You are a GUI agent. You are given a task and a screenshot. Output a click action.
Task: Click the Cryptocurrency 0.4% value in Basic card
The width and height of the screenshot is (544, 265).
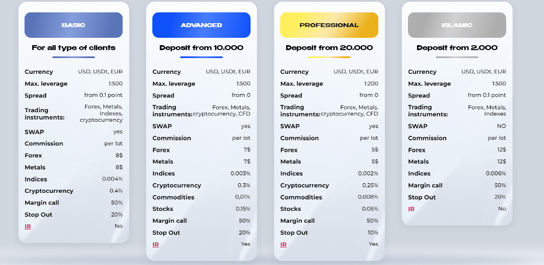pyautogui.click(x=116, y=191)
